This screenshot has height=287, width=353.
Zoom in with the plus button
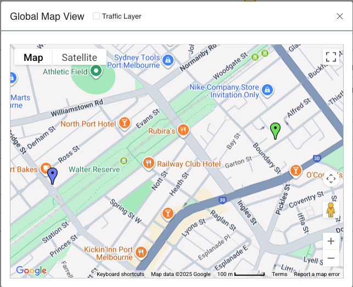(x=330, y=241)
